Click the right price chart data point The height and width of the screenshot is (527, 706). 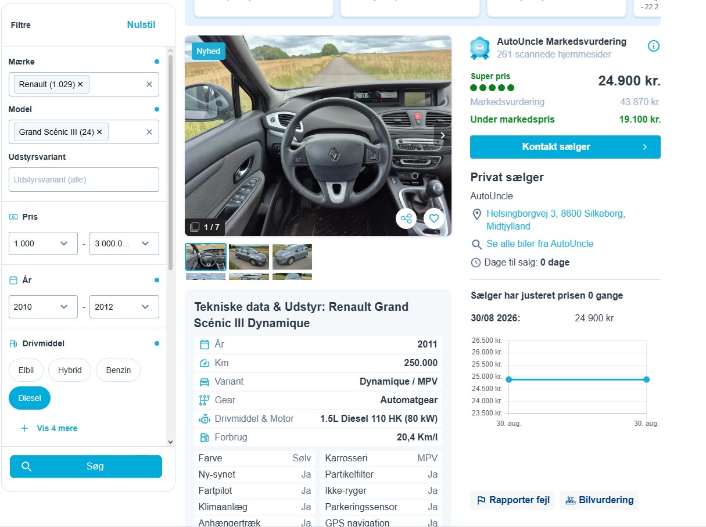(647, 379)
